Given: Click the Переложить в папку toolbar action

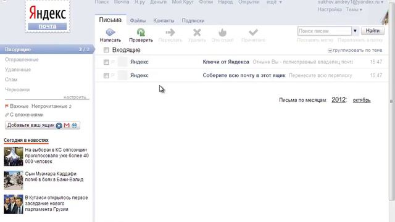Looking at the screenshot, I should point(360,40).
